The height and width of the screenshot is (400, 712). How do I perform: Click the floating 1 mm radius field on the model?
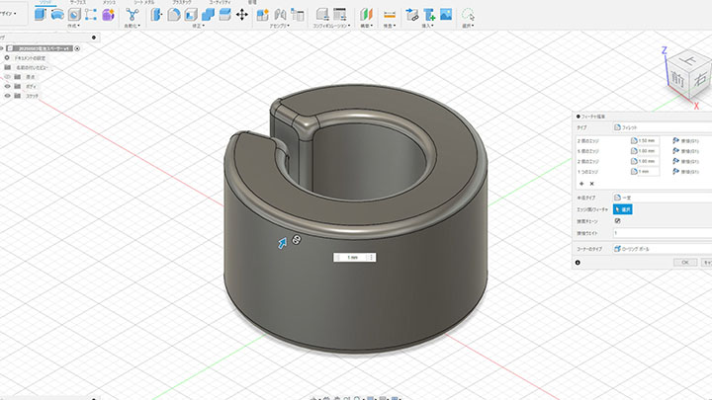354,258
